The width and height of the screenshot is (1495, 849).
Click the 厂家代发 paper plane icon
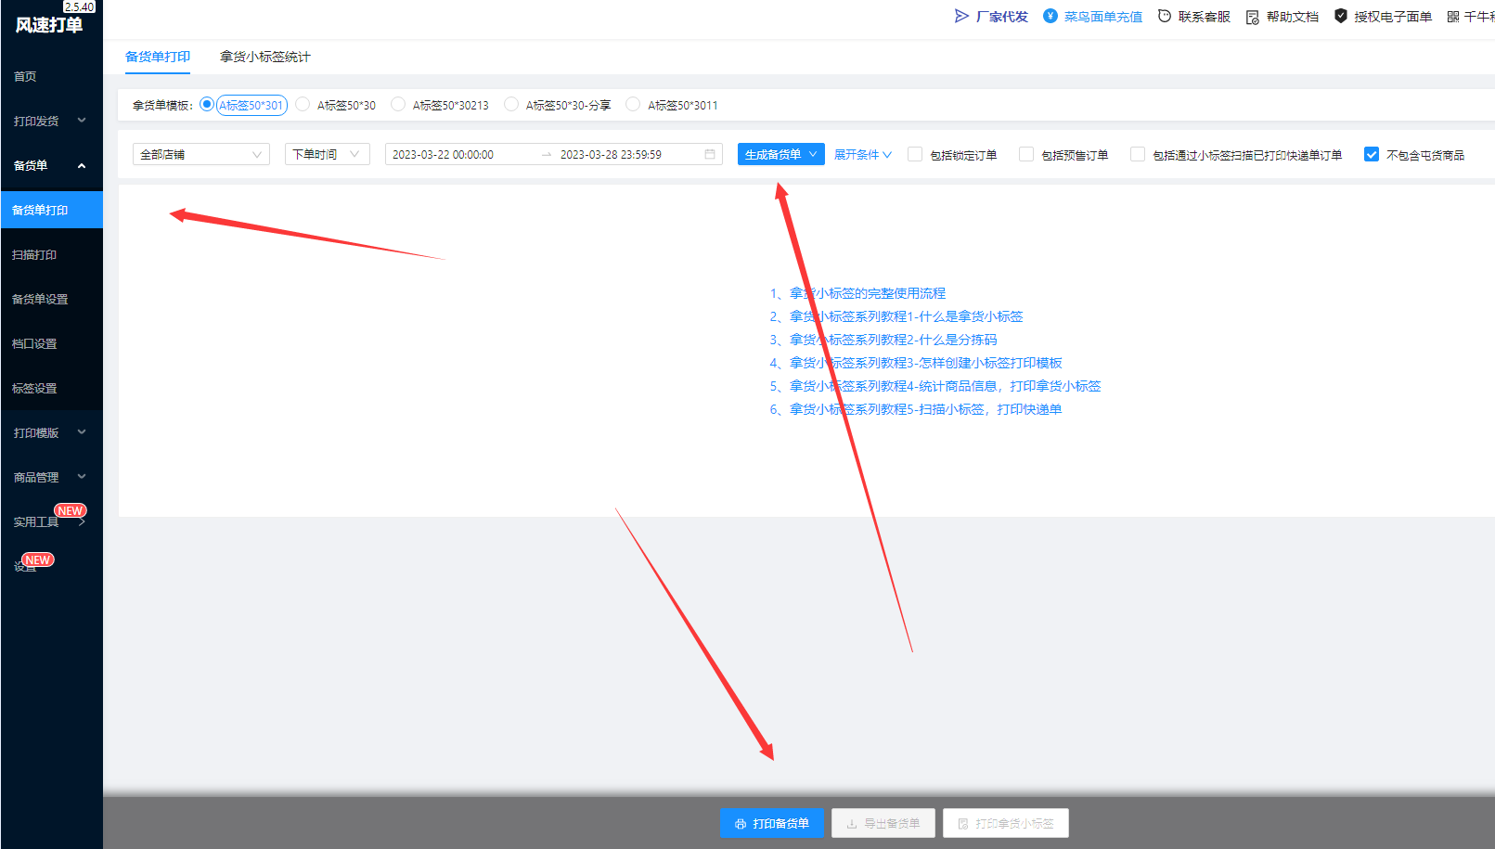tap(961, 16)
